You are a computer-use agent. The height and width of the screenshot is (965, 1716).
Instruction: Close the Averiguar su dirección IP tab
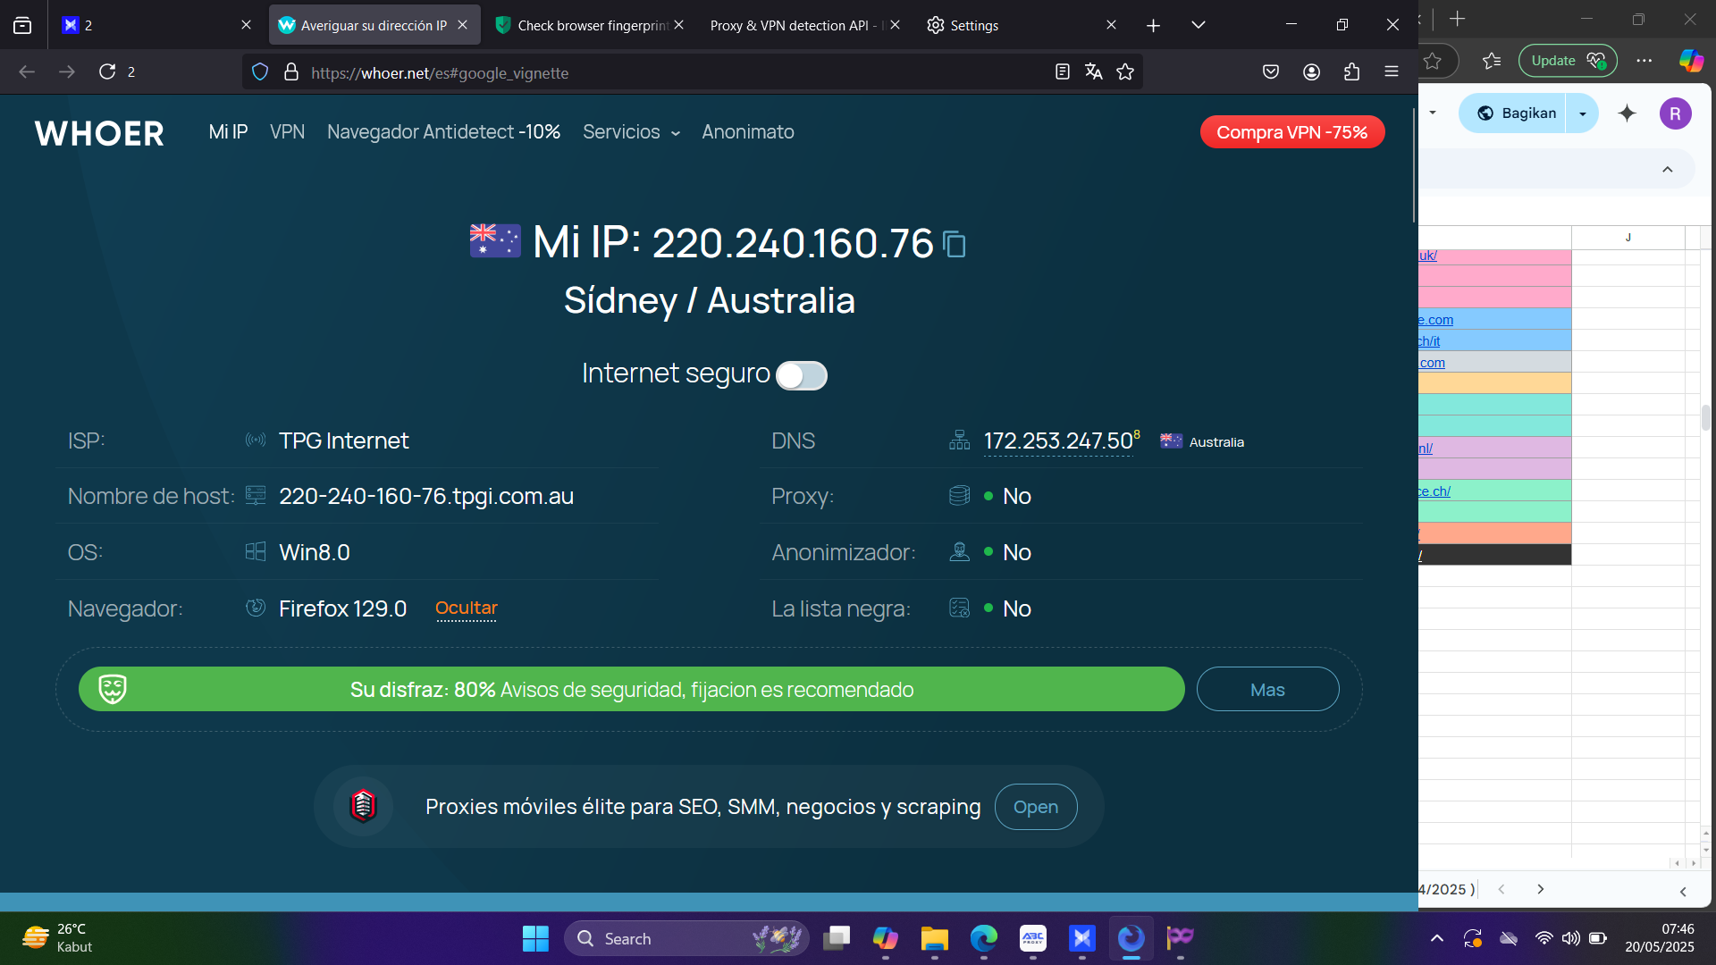tap(462, 25)
